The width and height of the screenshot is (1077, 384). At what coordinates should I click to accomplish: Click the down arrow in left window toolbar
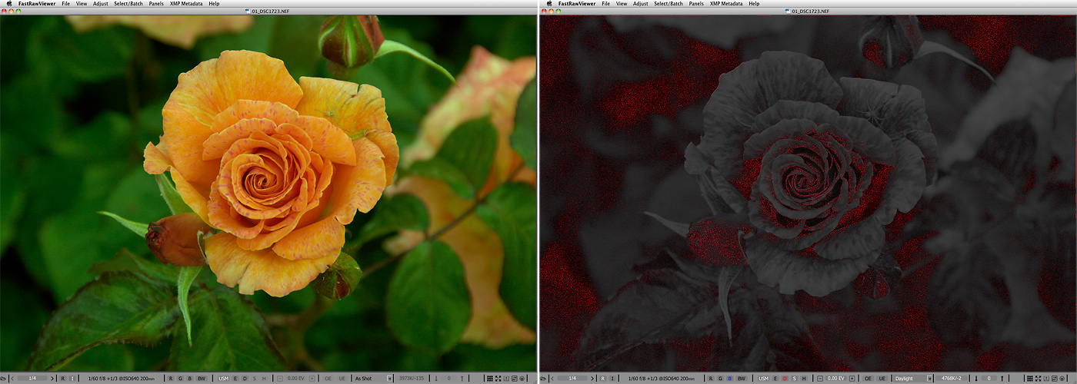click(x=436, y=379)
